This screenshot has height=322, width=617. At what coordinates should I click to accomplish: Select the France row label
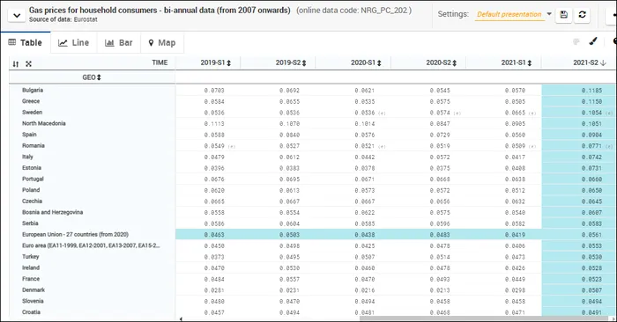(31, 279)
